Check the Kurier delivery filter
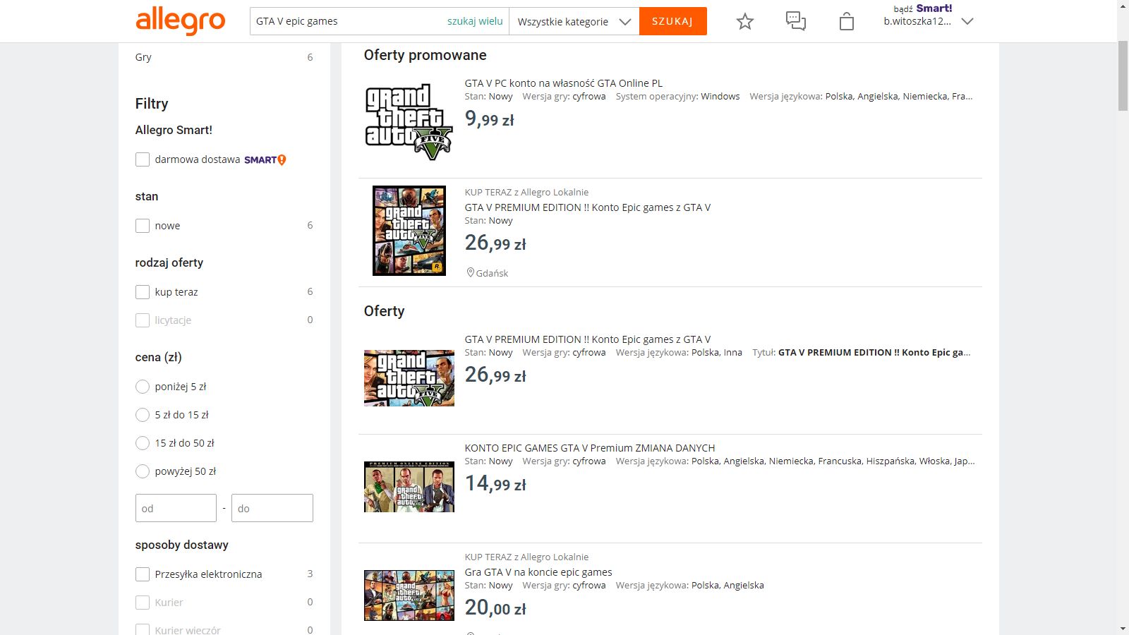This screenshot has width=1129, height=635. pos(143,603)
